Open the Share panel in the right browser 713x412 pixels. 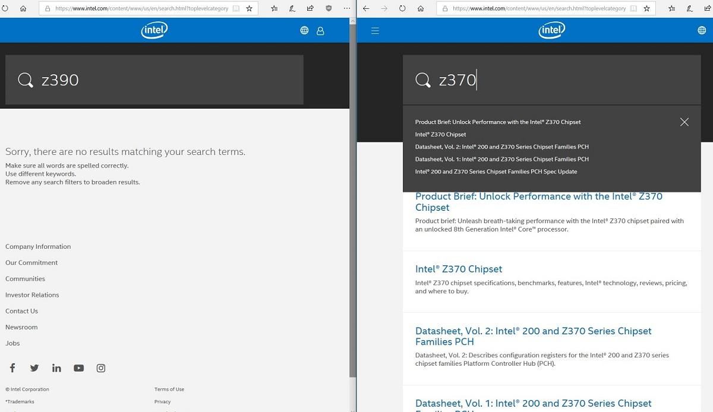tap(708, 8)
